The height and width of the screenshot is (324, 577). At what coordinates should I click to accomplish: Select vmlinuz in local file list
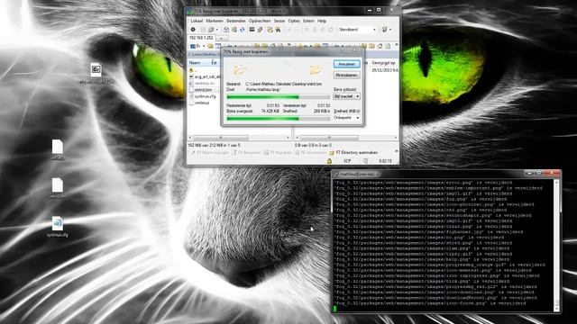pos(200,103)
